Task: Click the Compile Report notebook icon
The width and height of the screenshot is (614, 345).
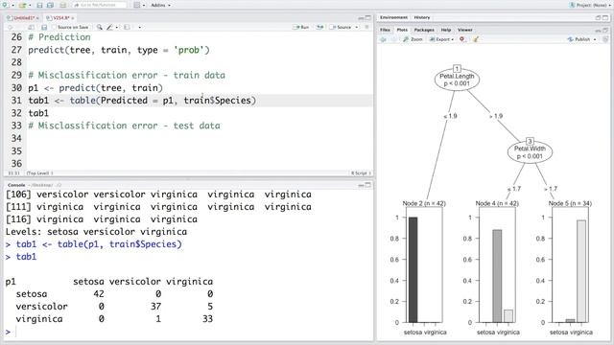Action: coord(127,28)
